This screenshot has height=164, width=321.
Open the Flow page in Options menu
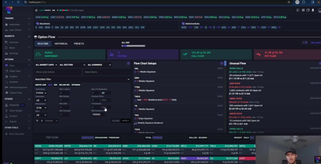coord(12,66)
